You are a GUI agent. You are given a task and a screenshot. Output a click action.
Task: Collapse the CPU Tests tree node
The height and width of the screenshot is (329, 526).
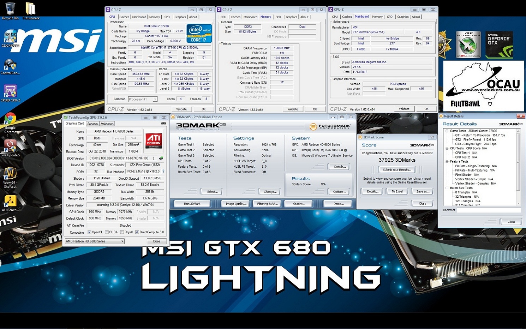click(x=447, y=149)
